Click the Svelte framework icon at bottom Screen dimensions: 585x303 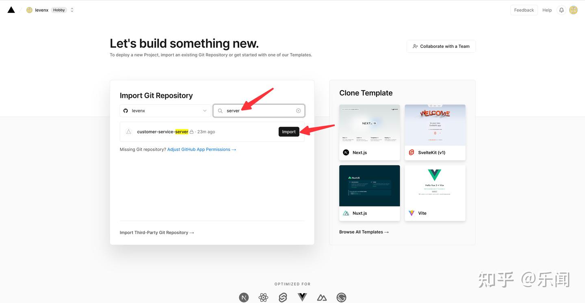(283, 298)
